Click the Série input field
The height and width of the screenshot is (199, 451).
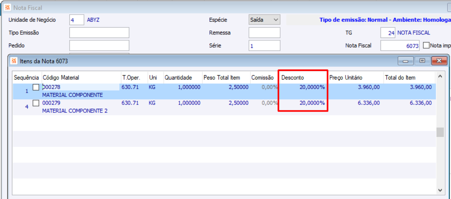[x=264, y=45]
